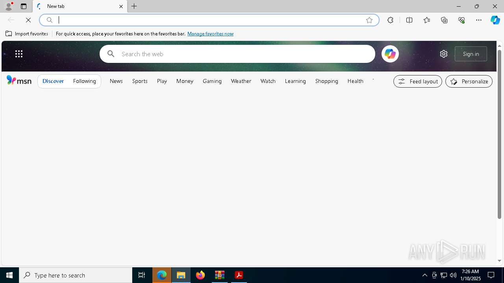
Task: Switch to the Following tab
Action: coord(85,81)
